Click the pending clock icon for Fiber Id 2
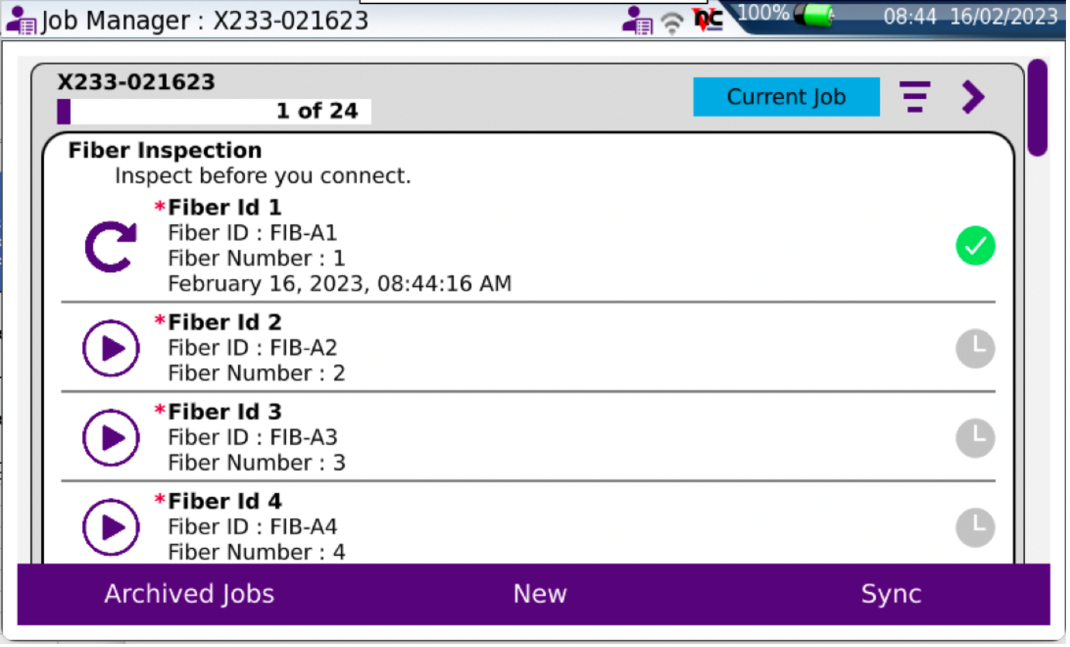1070x647 pixels. [975, 349]
